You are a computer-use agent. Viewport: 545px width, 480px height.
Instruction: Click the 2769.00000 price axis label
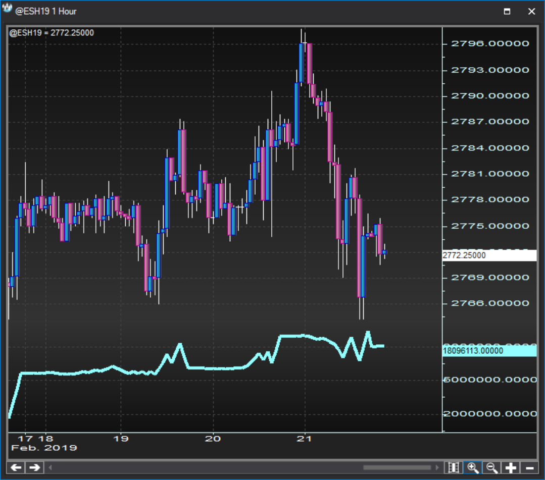[x=490, y=277]
